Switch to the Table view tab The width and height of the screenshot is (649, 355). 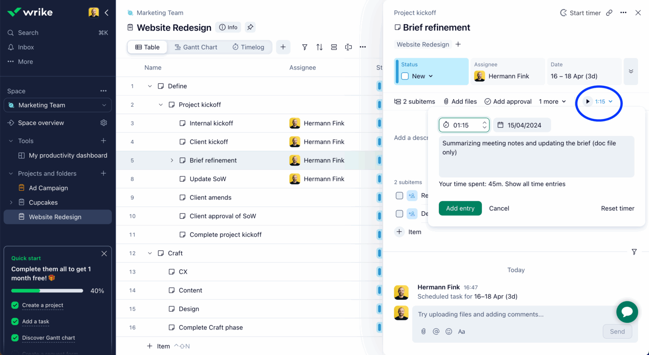click(x=147, y=47)
